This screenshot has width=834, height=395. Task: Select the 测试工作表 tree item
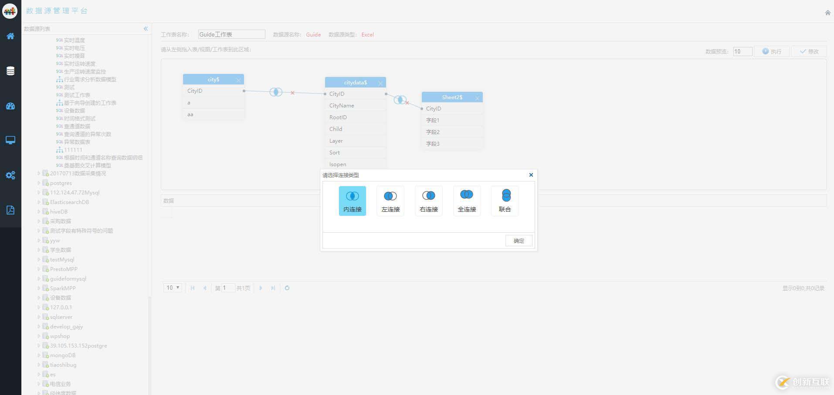click(x=77, y=95)
